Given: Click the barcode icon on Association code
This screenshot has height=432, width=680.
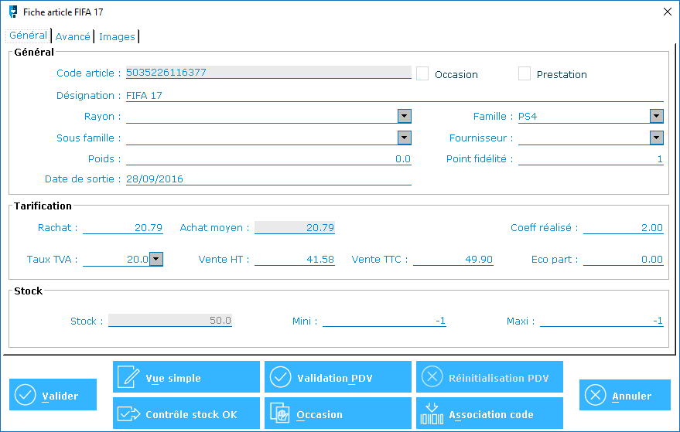Looking at the screenshot, I should (432, 413).
